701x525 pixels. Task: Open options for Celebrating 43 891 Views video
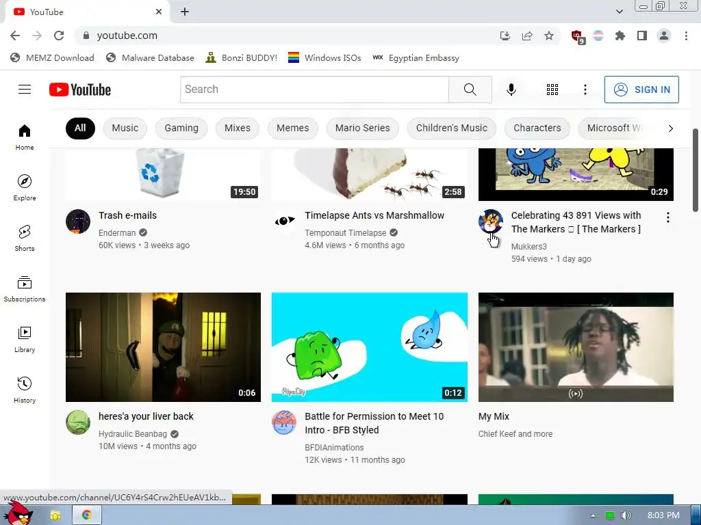click(x=668, y=217)
